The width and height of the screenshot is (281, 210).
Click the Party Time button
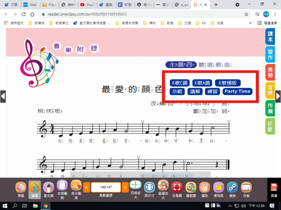pos(237,92)
